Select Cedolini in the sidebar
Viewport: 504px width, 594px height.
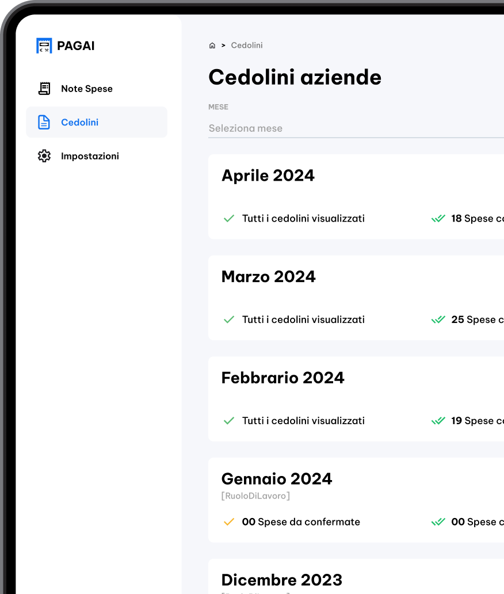(x=97, y=123)
